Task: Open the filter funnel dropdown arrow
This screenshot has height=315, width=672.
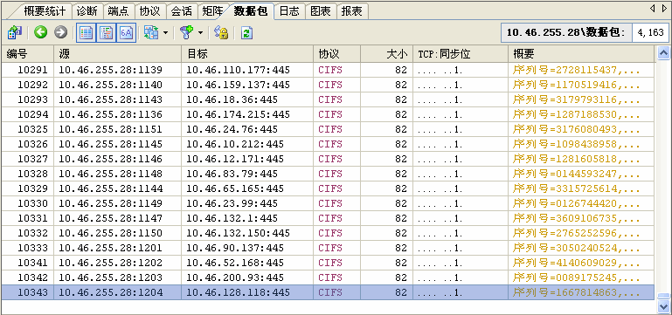Action: coord(200,33)
